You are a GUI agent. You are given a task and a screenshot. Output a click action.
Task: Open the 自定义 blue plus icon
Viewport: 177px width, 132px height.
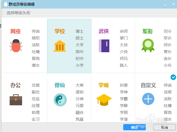click(148, 99)
